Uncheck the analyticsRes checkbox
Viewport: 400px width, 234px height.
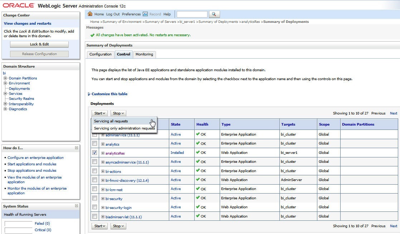click(95, 152)
